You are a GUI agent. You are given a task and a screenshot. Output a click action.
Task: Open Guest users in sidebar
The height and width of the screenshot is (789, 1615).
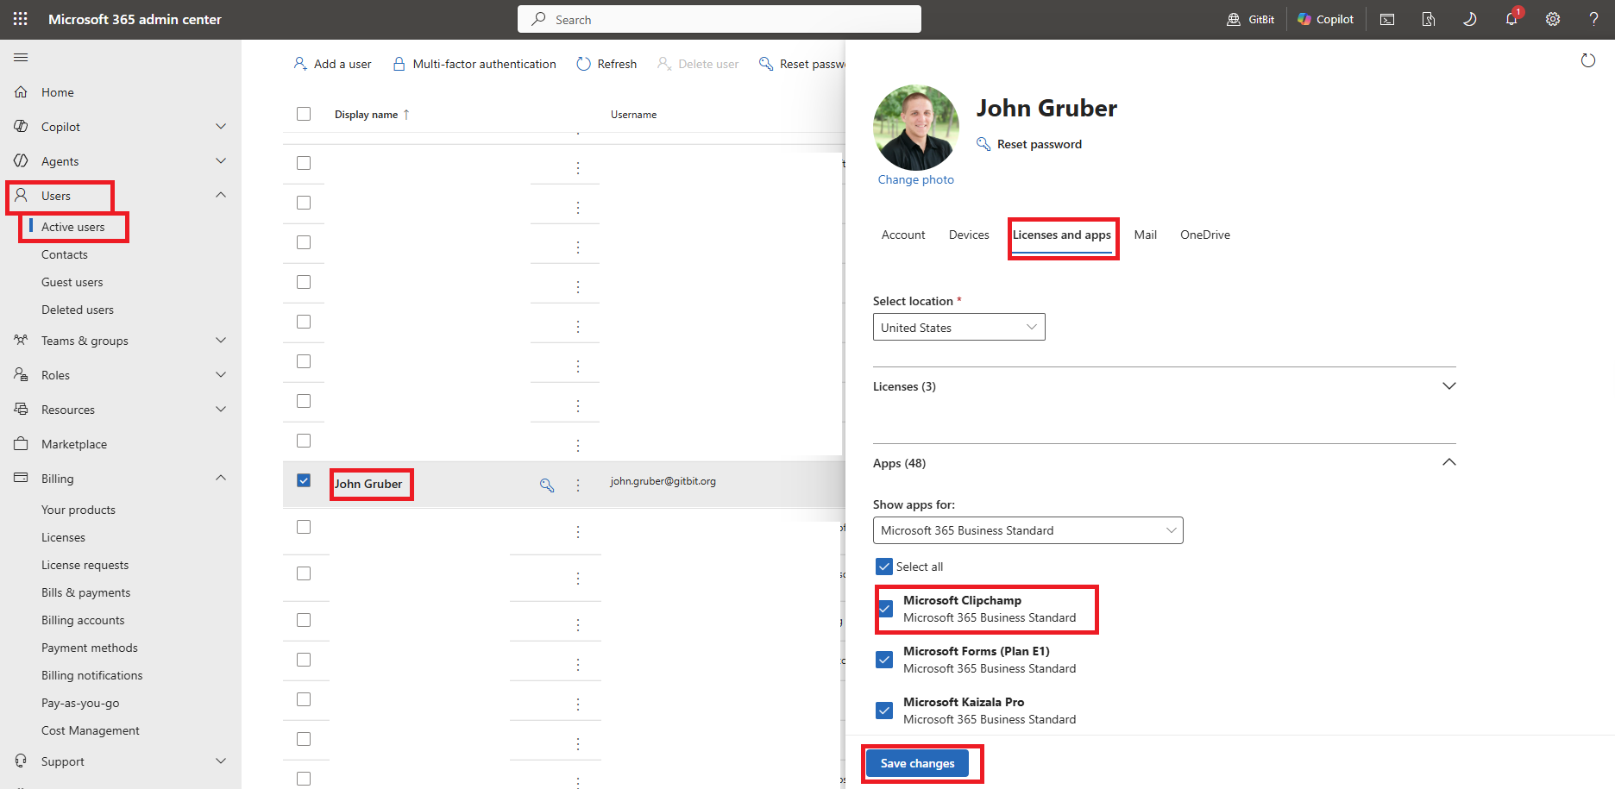click(72, 282)
